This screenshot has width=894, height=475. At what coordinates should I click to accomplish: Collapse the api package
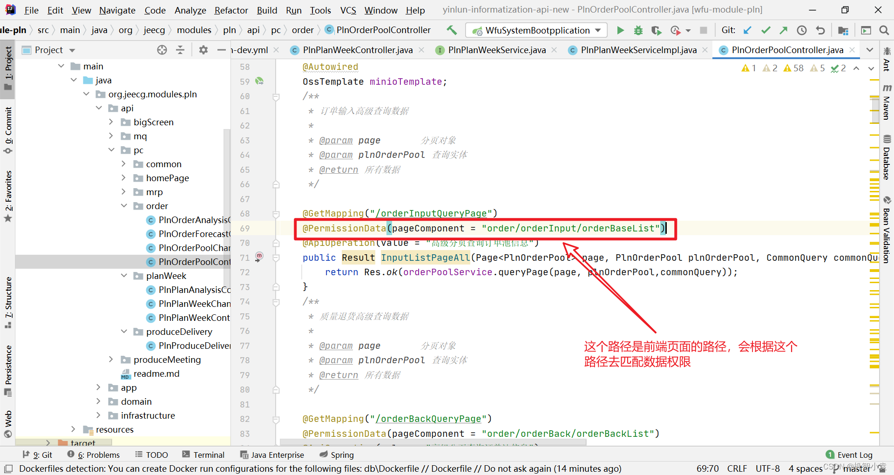(99, 108)
